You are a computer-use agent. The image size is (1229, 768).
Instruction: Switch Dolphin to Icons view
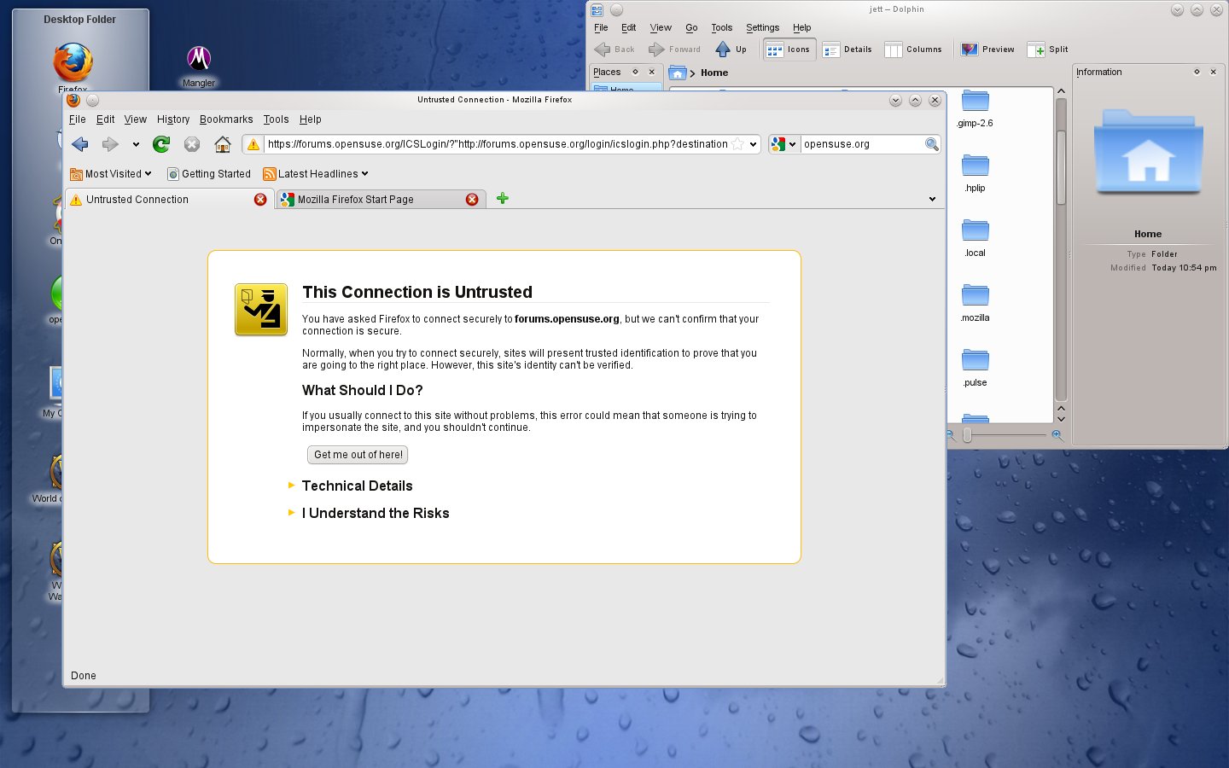pyautogui.click(x=789, y=49)
